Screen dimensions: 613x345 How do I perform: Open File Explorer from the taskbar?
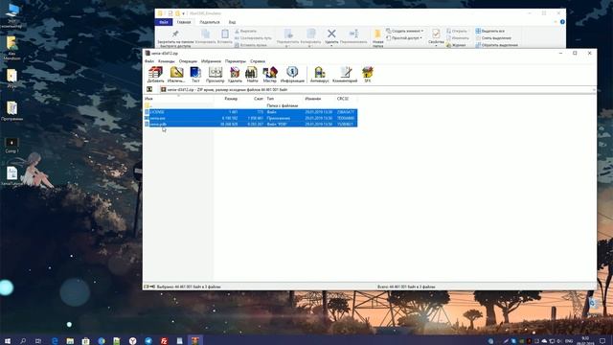click(x=70, y=341)
